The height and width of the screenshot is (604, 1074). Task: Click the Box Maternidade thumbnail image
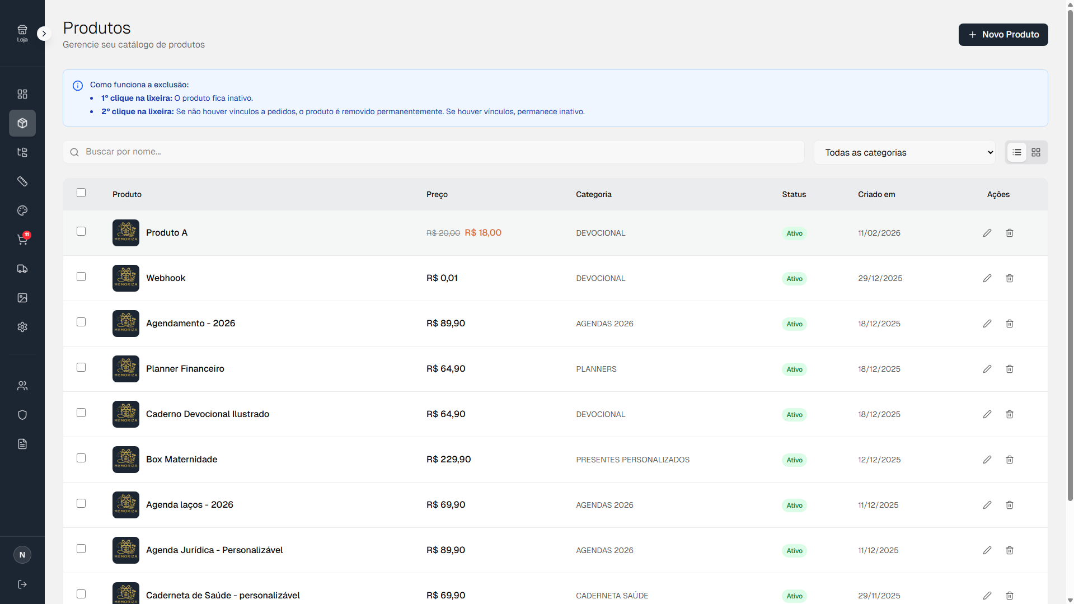(x=126, y=460)
